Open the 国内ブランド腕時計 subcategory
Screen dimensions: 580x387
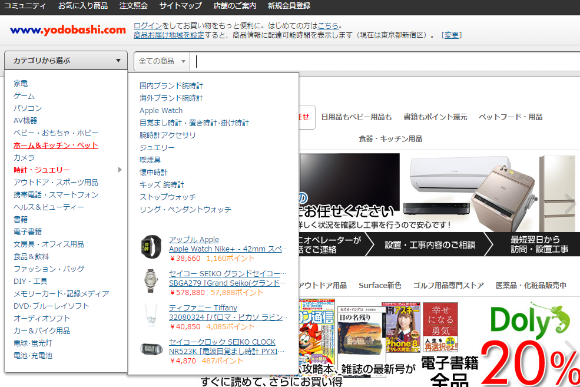(171, 85)
